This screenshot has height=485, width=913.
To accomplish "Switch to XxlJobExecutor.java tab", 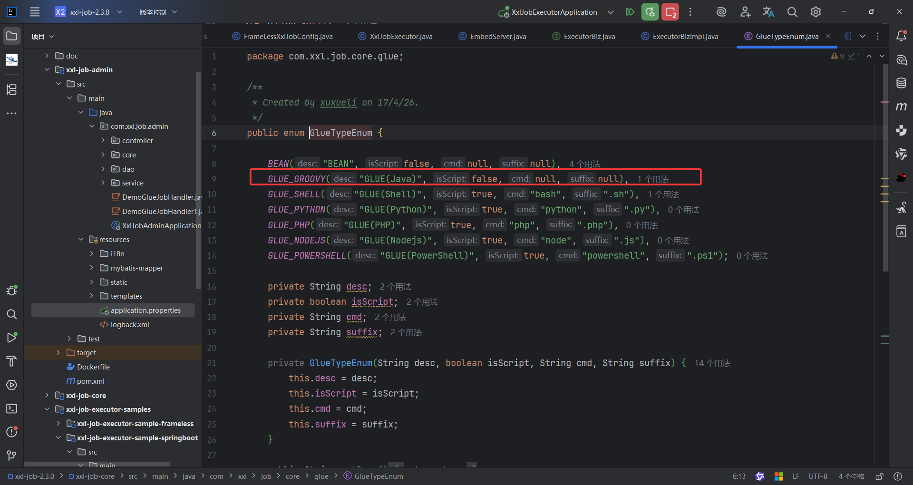I will [x=396, y=37].
